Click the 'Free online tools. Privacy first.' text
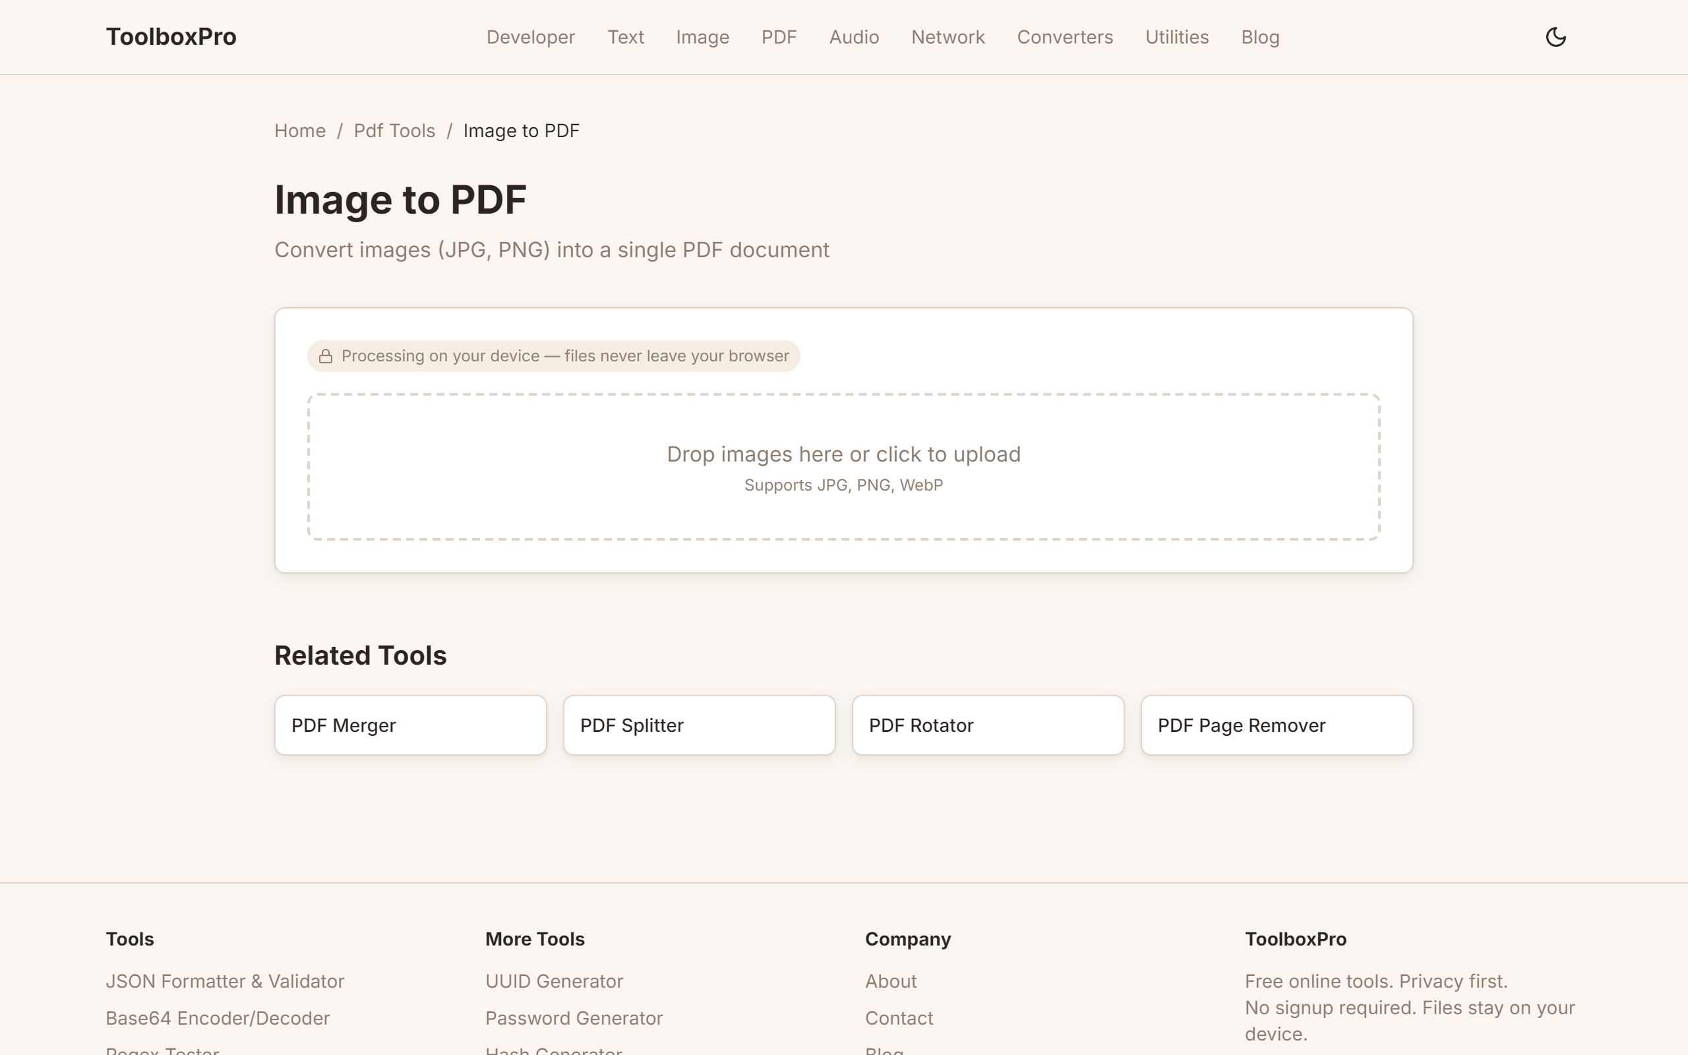 [1375, 981]
